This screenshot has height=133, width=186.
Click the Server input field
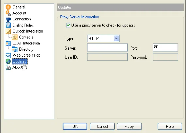[107, 47]
